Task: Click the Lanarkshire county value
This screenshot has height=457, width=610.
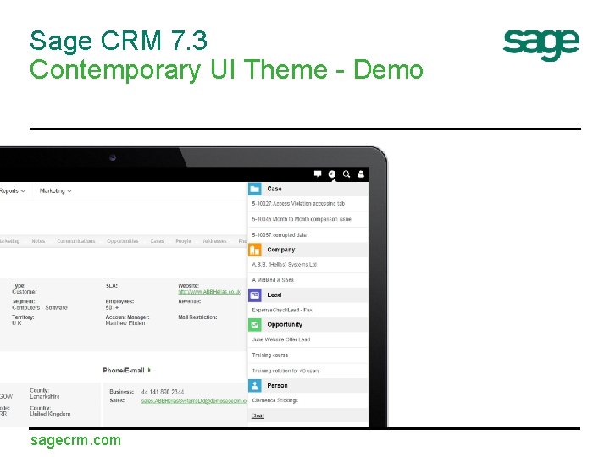Action: click(45, 396)
